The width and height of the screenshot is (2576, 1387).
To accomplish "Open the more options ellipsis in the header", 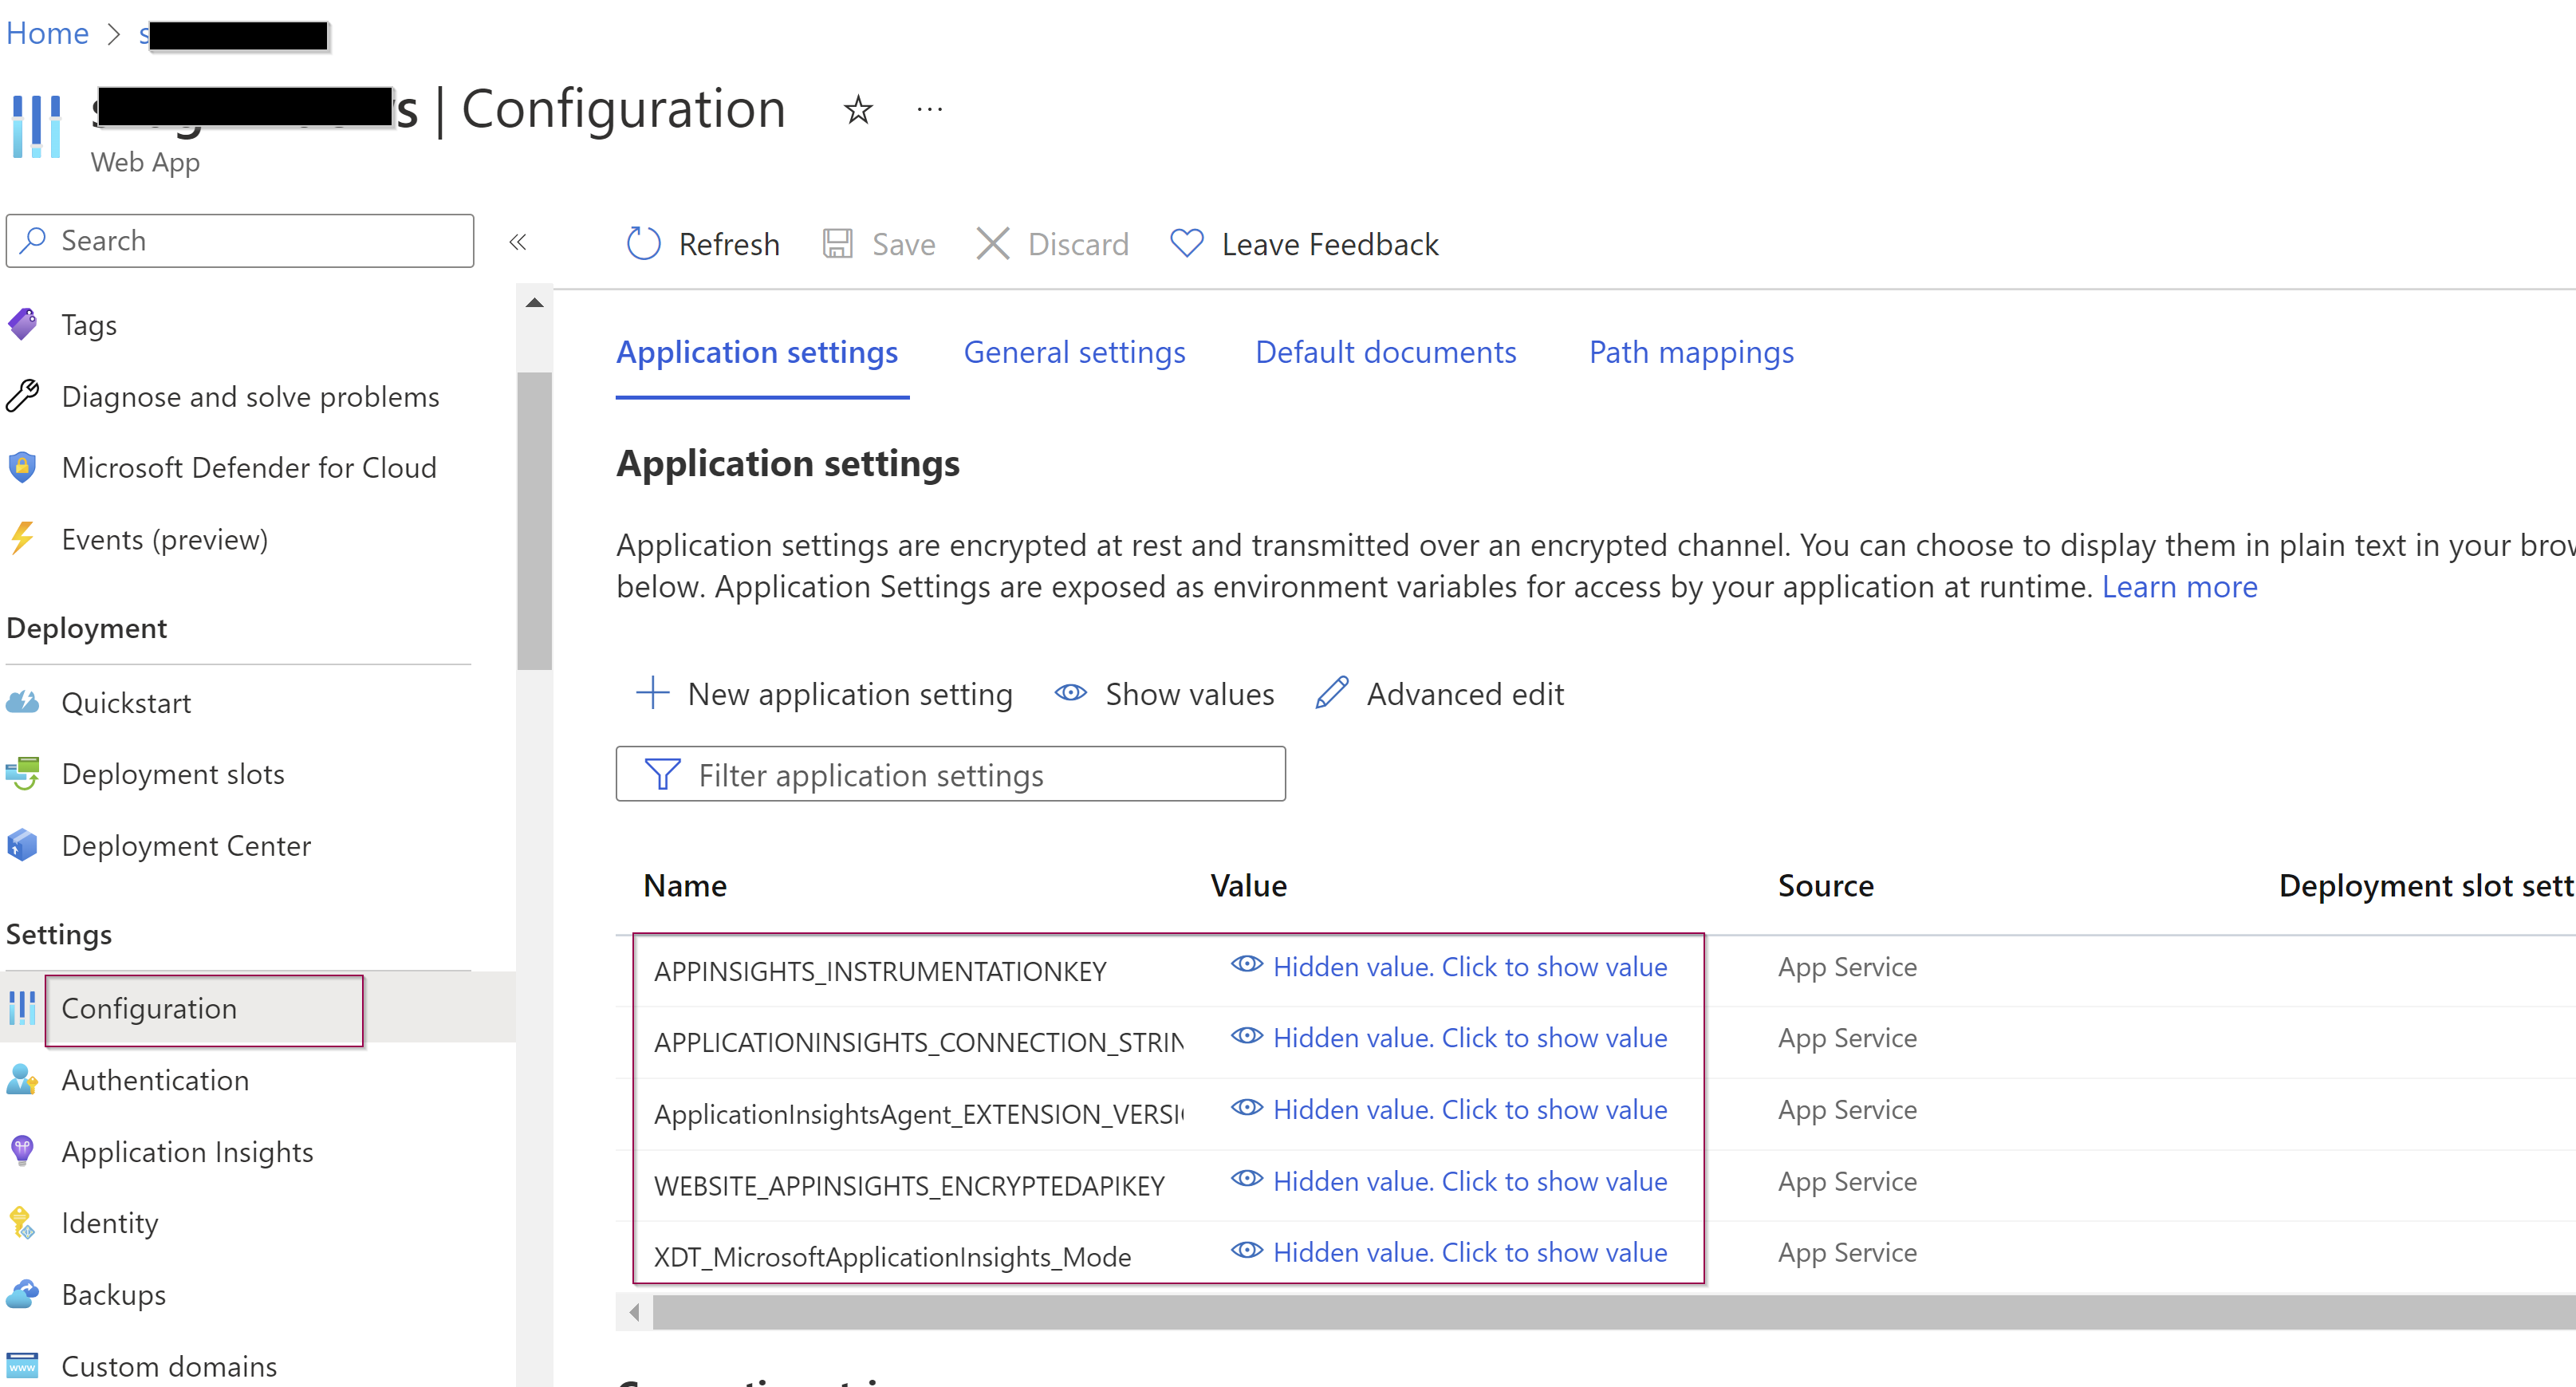I will point(930,109).
